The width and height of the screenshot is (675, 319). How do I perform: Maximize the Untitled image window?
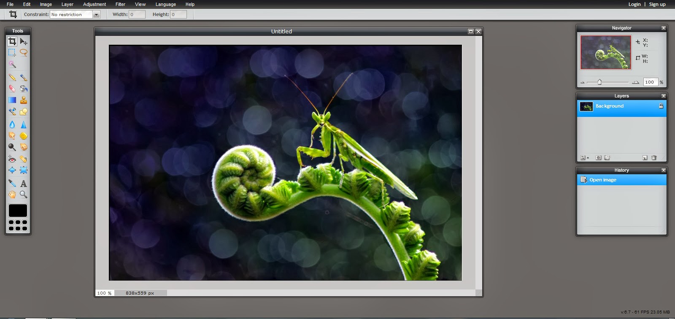(x=471, y=31)
